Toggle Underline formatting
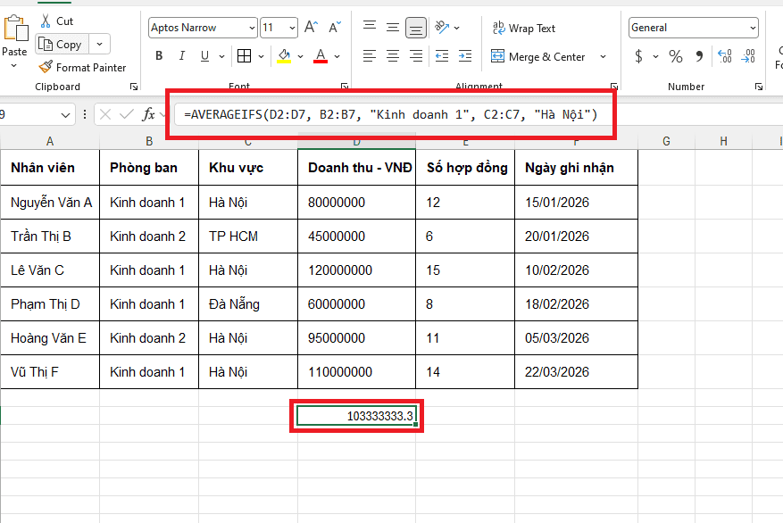Screen dimensions: 783x523 [204, 56]
